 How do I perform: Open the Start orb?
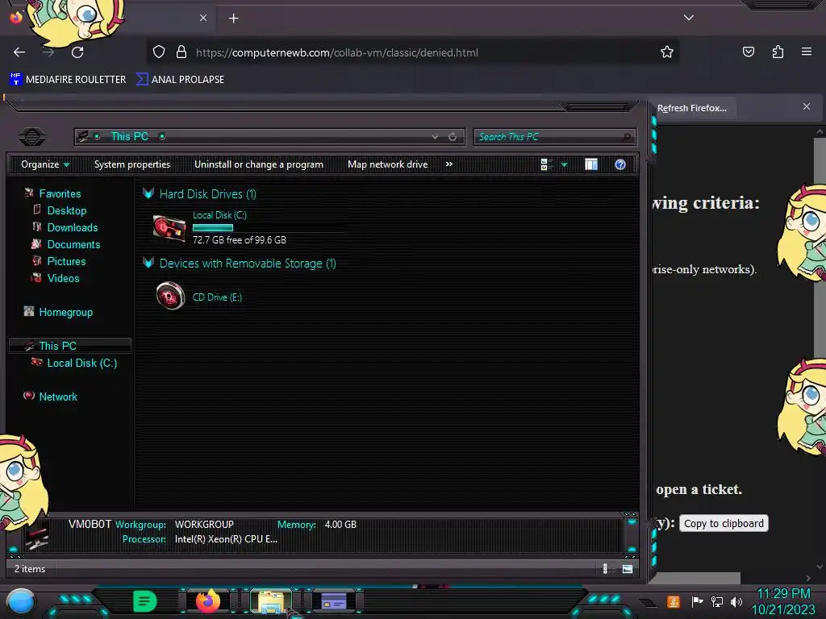20,601
